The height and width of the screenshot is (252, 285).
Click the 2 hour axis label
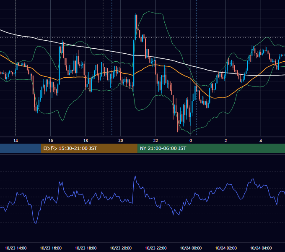(226, 141)
